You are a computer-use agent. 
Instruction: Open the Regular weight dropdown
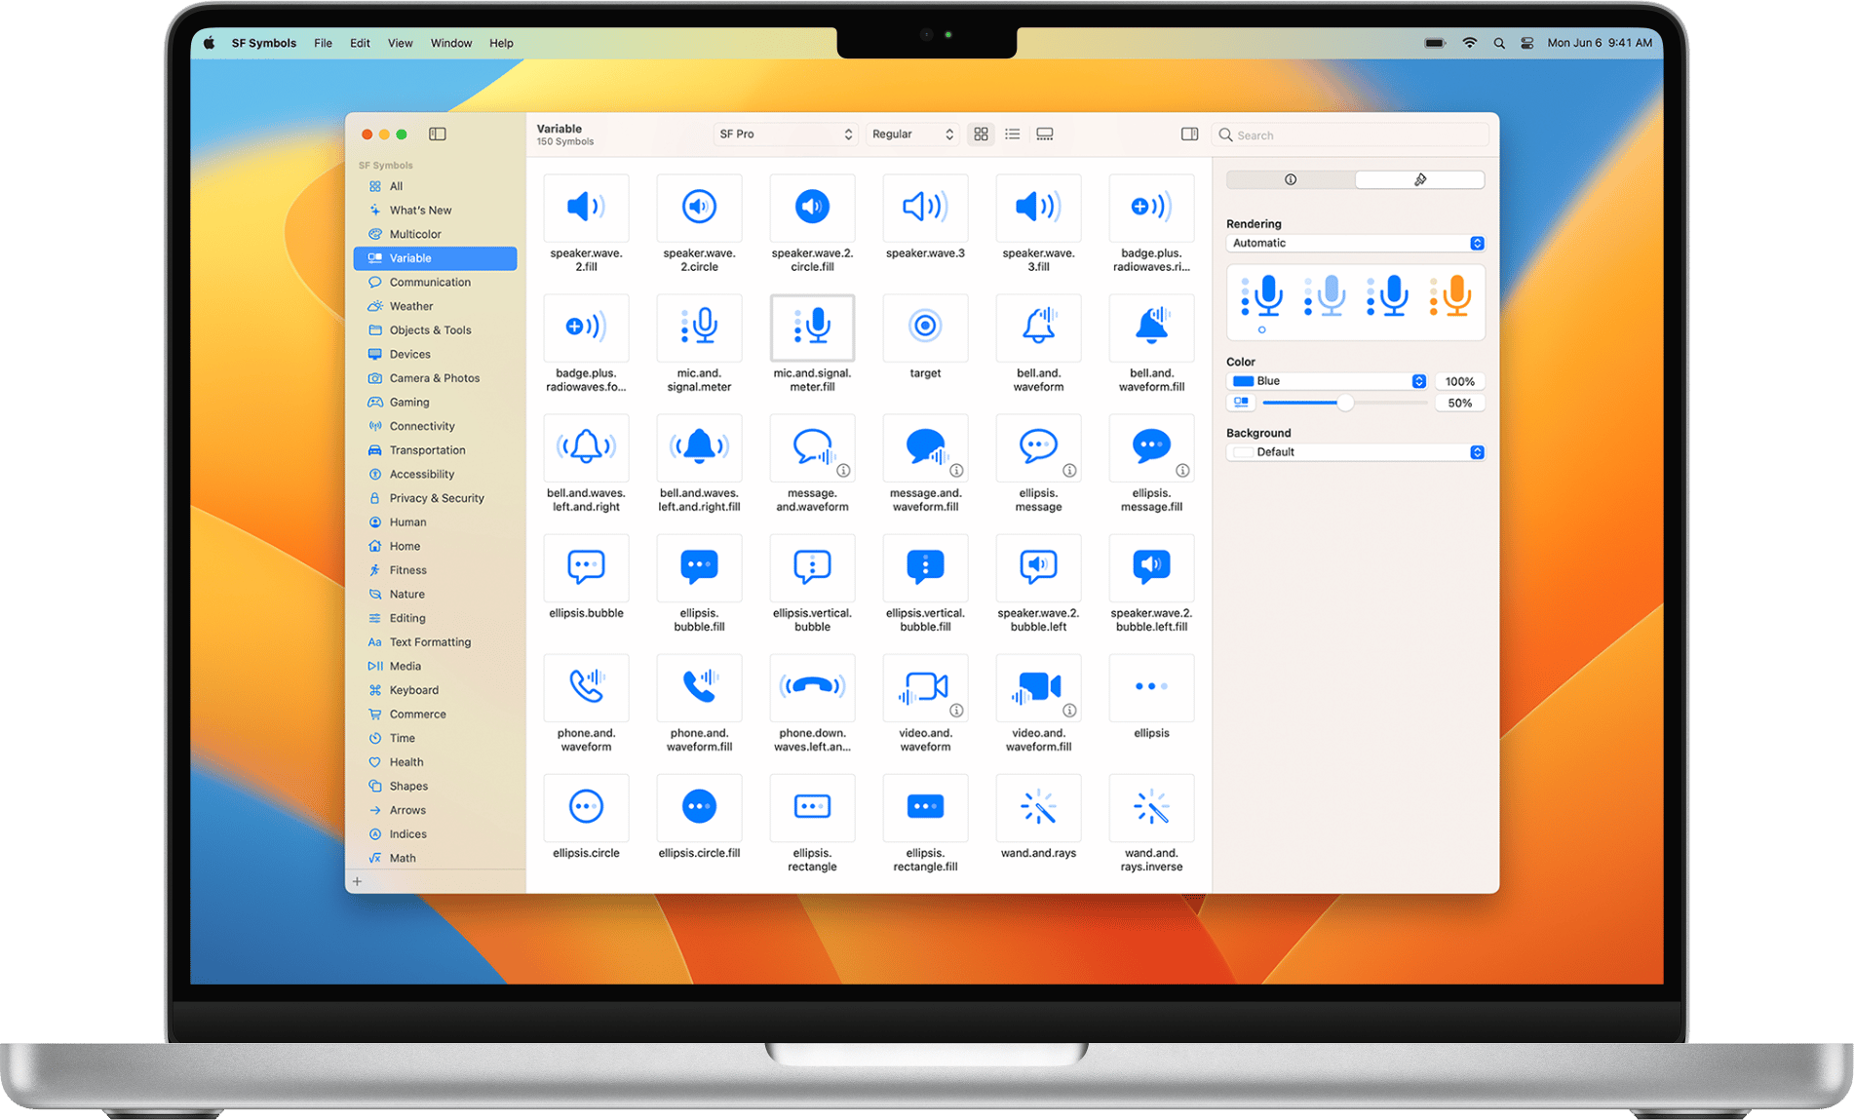[x=910, y=134]
